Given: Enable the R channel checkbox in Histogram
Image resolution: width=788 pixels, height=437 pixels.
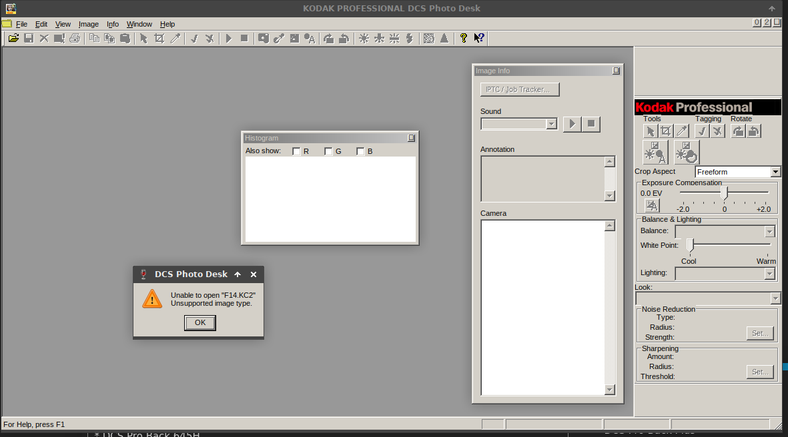Looking at the screenshot, I should pyautogui.click(x=296, y=151).
